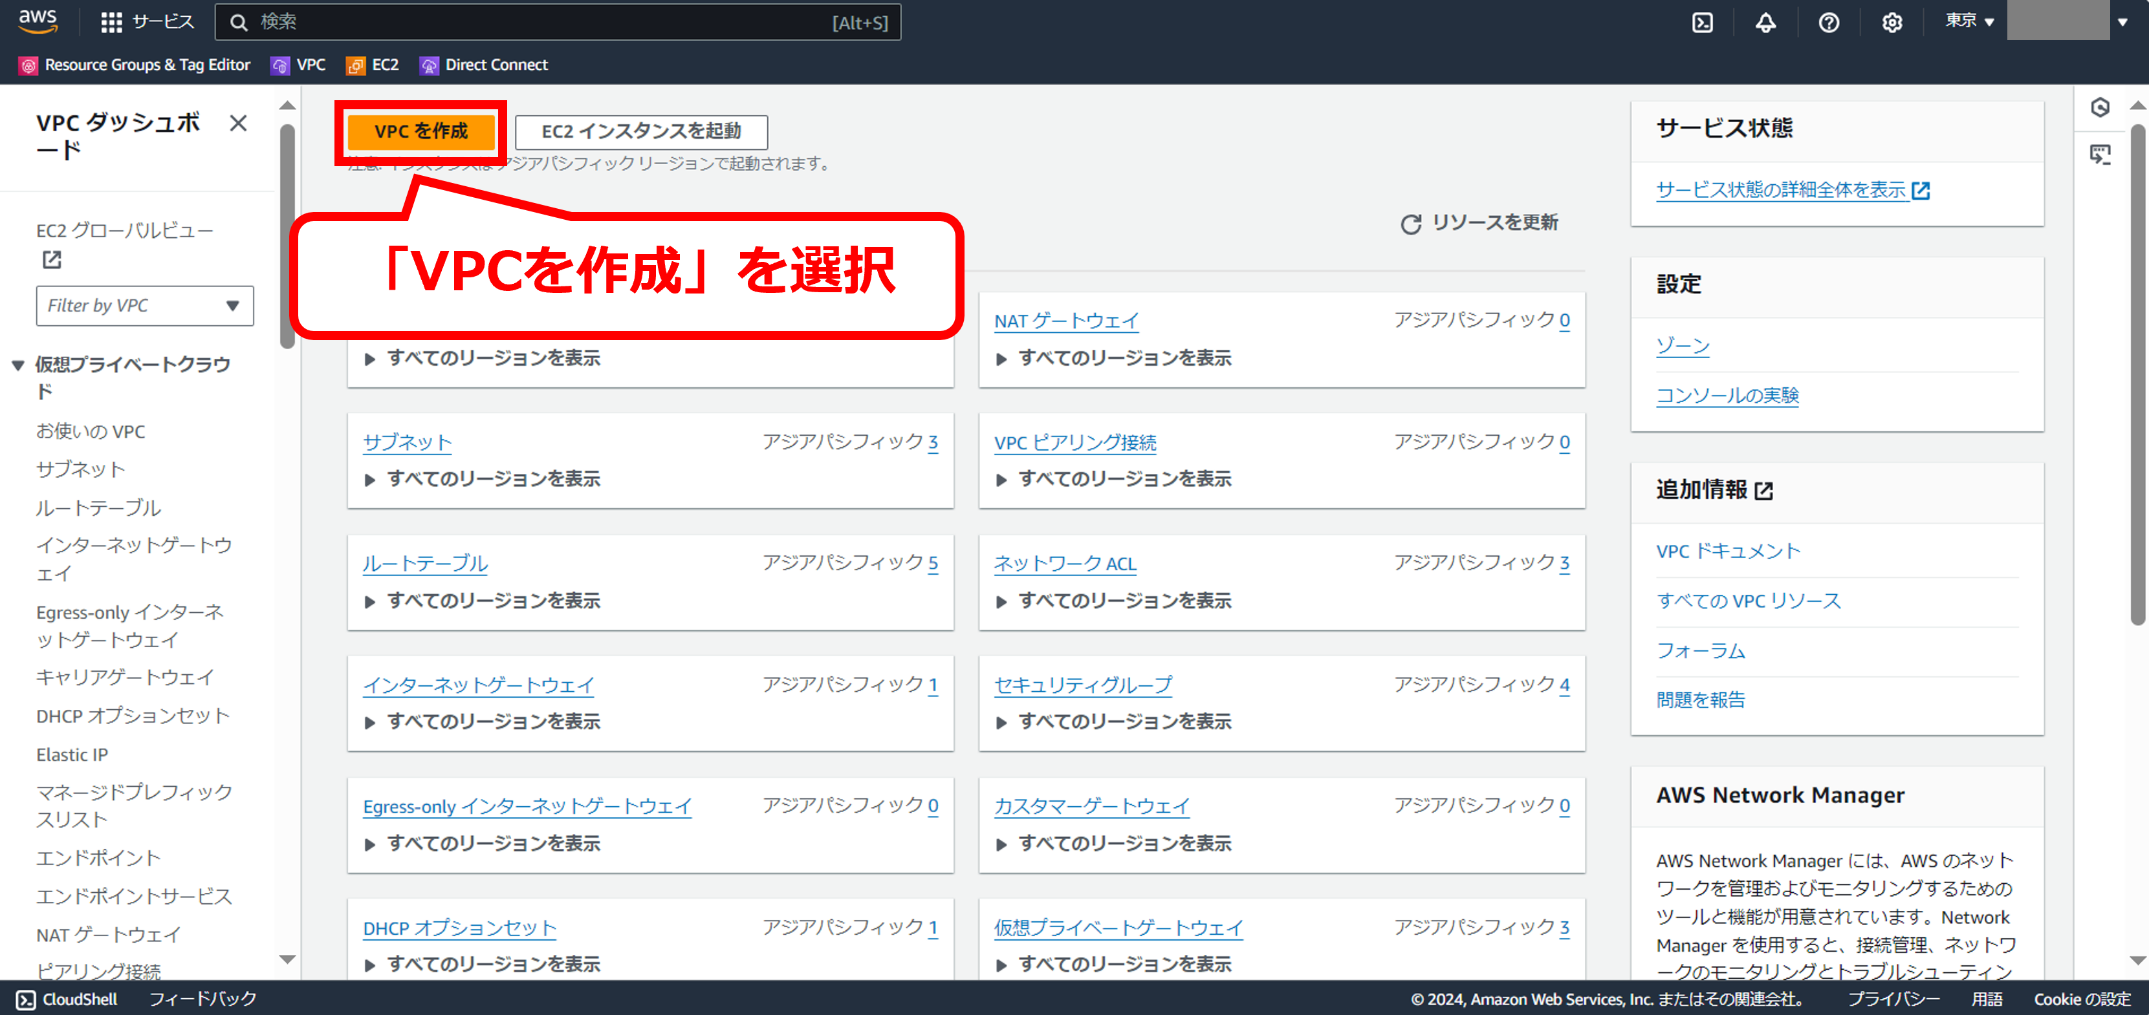Select ルートテーブル in the sidebar
The width and height of the screenshot is (2149, 1015).
pyautogui.click(x=98, y=507)
